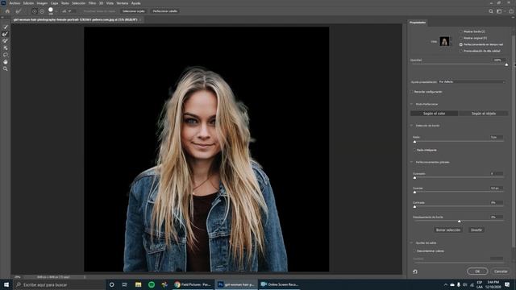Open the Vista view mode dropdown

pyautogui.click(x=445, y=41)
